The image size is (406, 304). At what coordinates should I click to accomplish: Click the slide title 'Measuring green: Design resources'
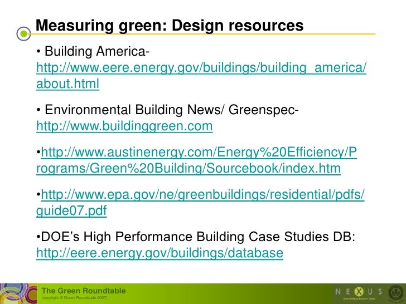click(170, 26)
